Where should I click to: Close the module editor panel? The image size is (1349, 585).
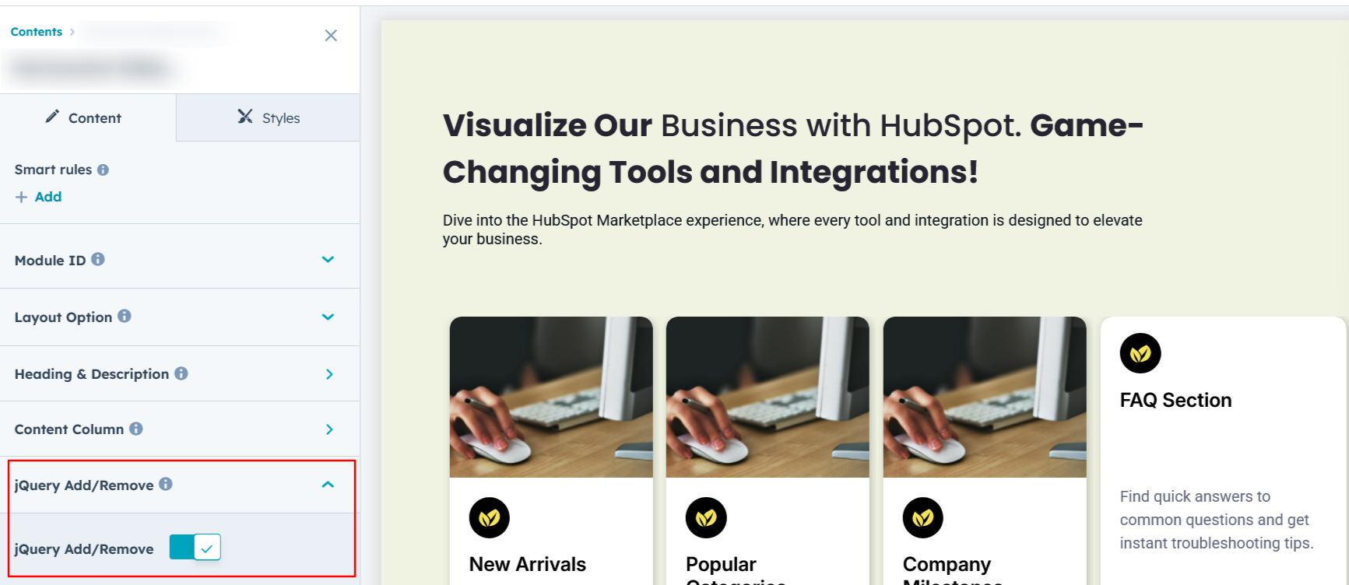(331, 36)
